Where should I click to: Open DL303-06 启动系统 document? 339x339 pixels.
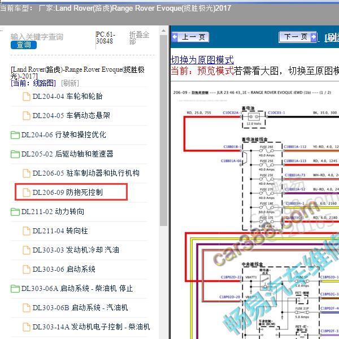tap(64, 270)
